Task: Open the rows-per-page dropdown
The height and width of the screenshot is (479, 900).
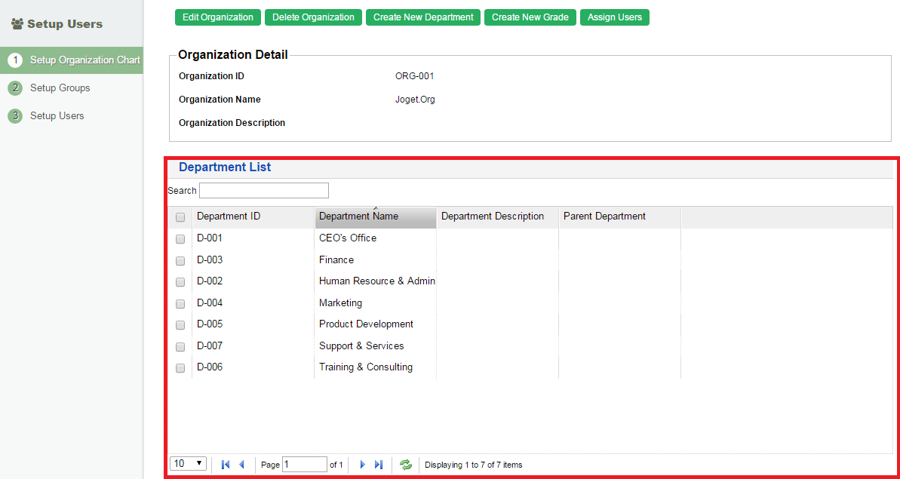Action: pos(189,464)
